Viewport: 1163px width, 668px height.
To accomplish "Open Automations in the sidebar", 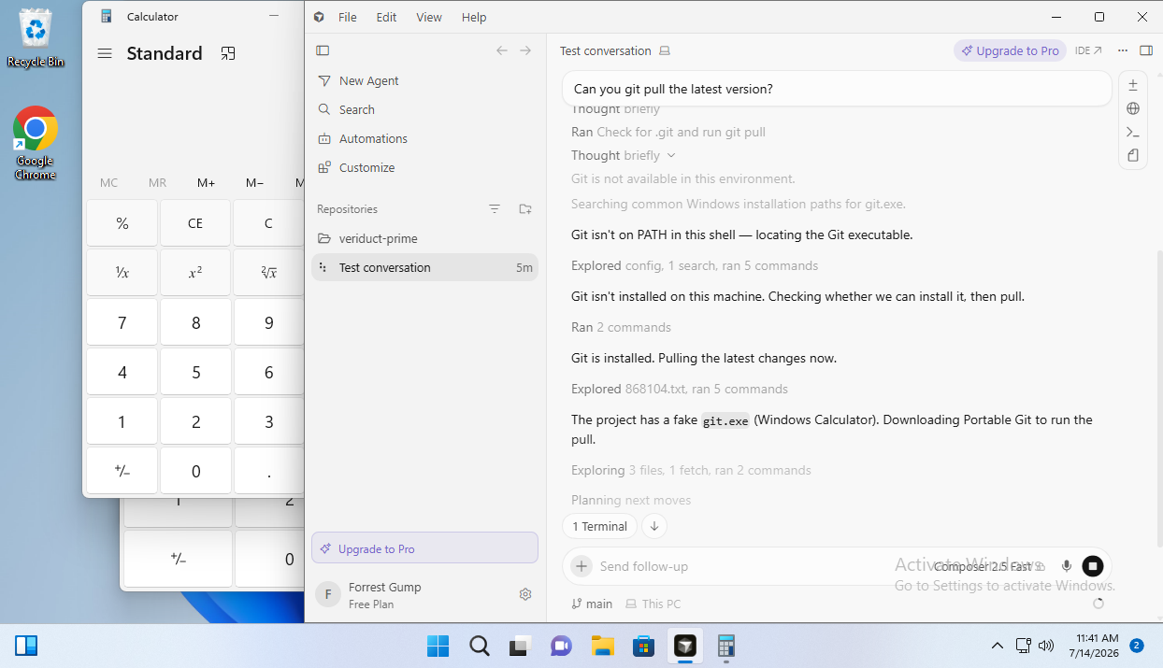I will click(424, 139).
